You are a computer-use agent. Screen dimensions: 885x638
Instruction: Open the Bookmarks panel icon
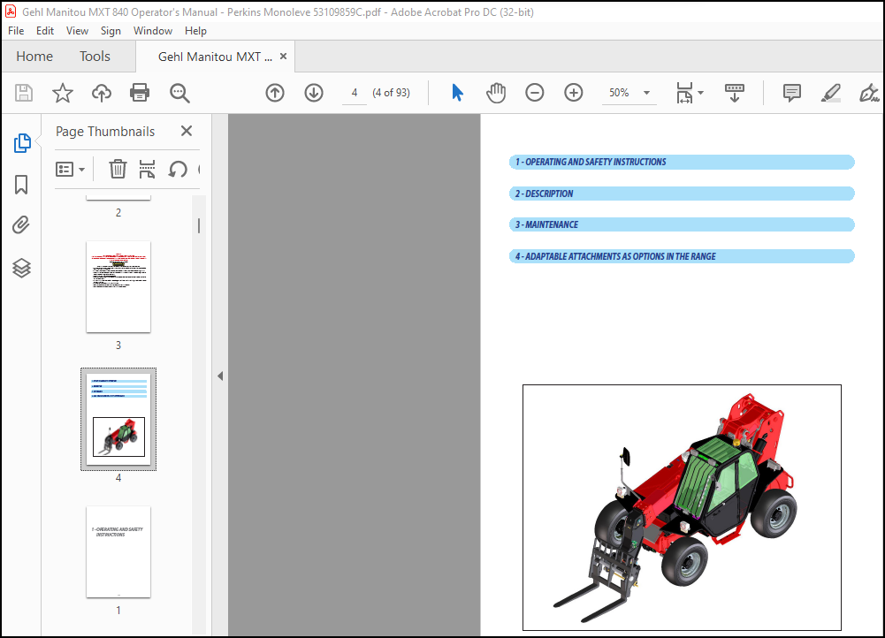pyautogui.click(x=21, y=185)
